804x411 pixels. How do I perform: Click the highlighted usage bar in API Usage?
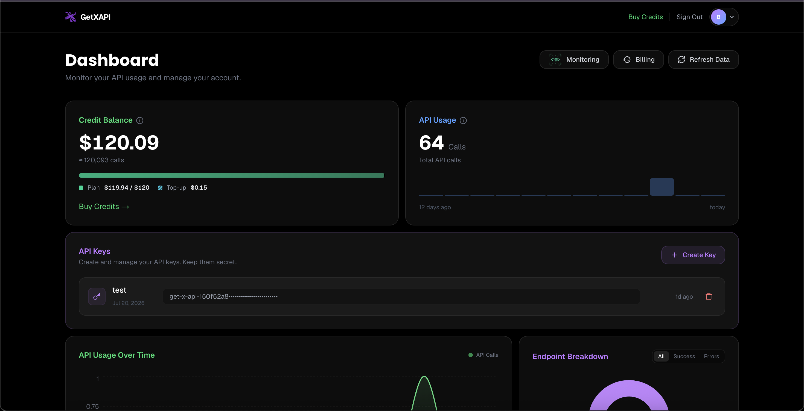(662, 187)
